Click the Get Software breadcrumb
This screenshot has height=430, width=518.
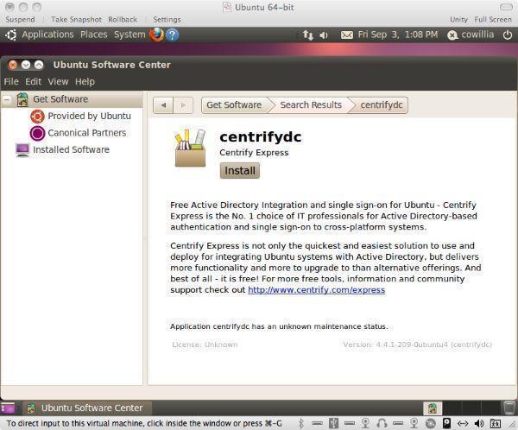click(234, 105)
